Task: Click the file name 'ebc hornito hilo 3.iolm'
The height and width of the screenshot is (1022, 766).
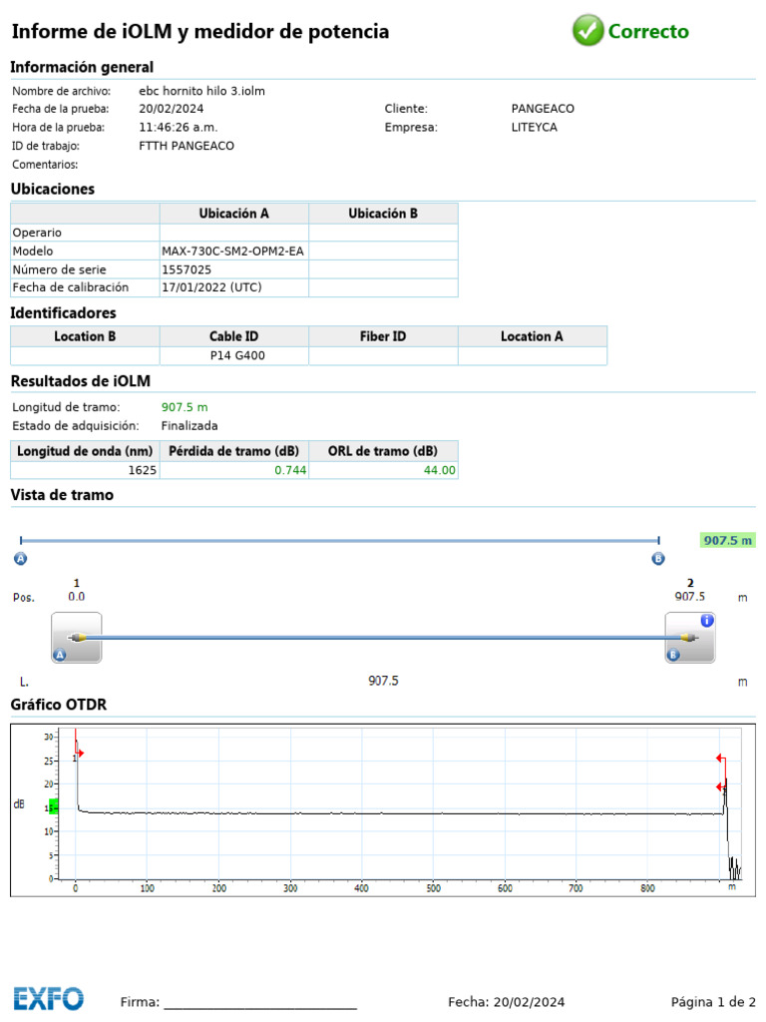Action: pos(201,91)
